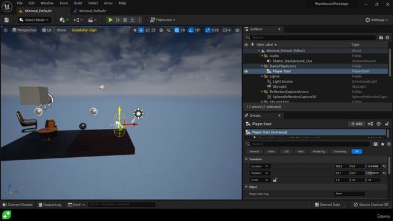Open the quick add content icon dropdown

point(64,20)
